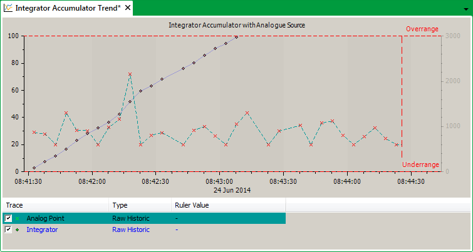Viewport: 473px width, 252px height.
Task: Click the 24 Jun 2014 date label
Action: [232, 189]
